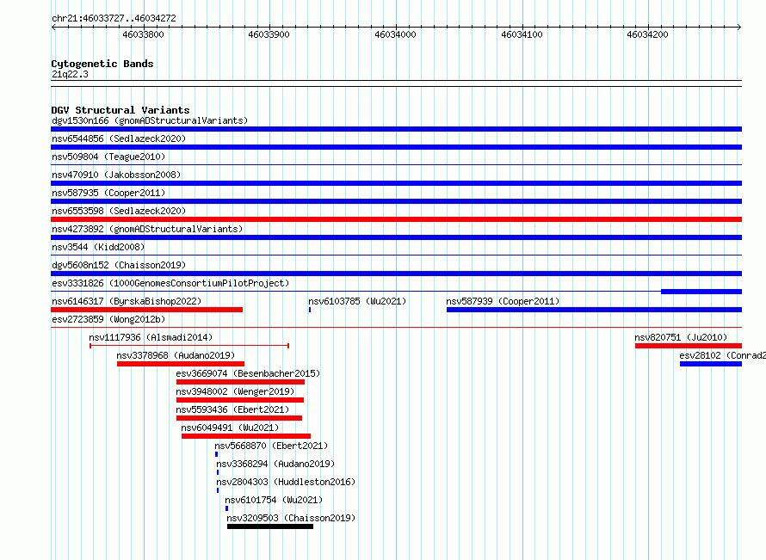
Task: Select the nsv587939 (Cooper2011) variant label
Action: [503, 301]
